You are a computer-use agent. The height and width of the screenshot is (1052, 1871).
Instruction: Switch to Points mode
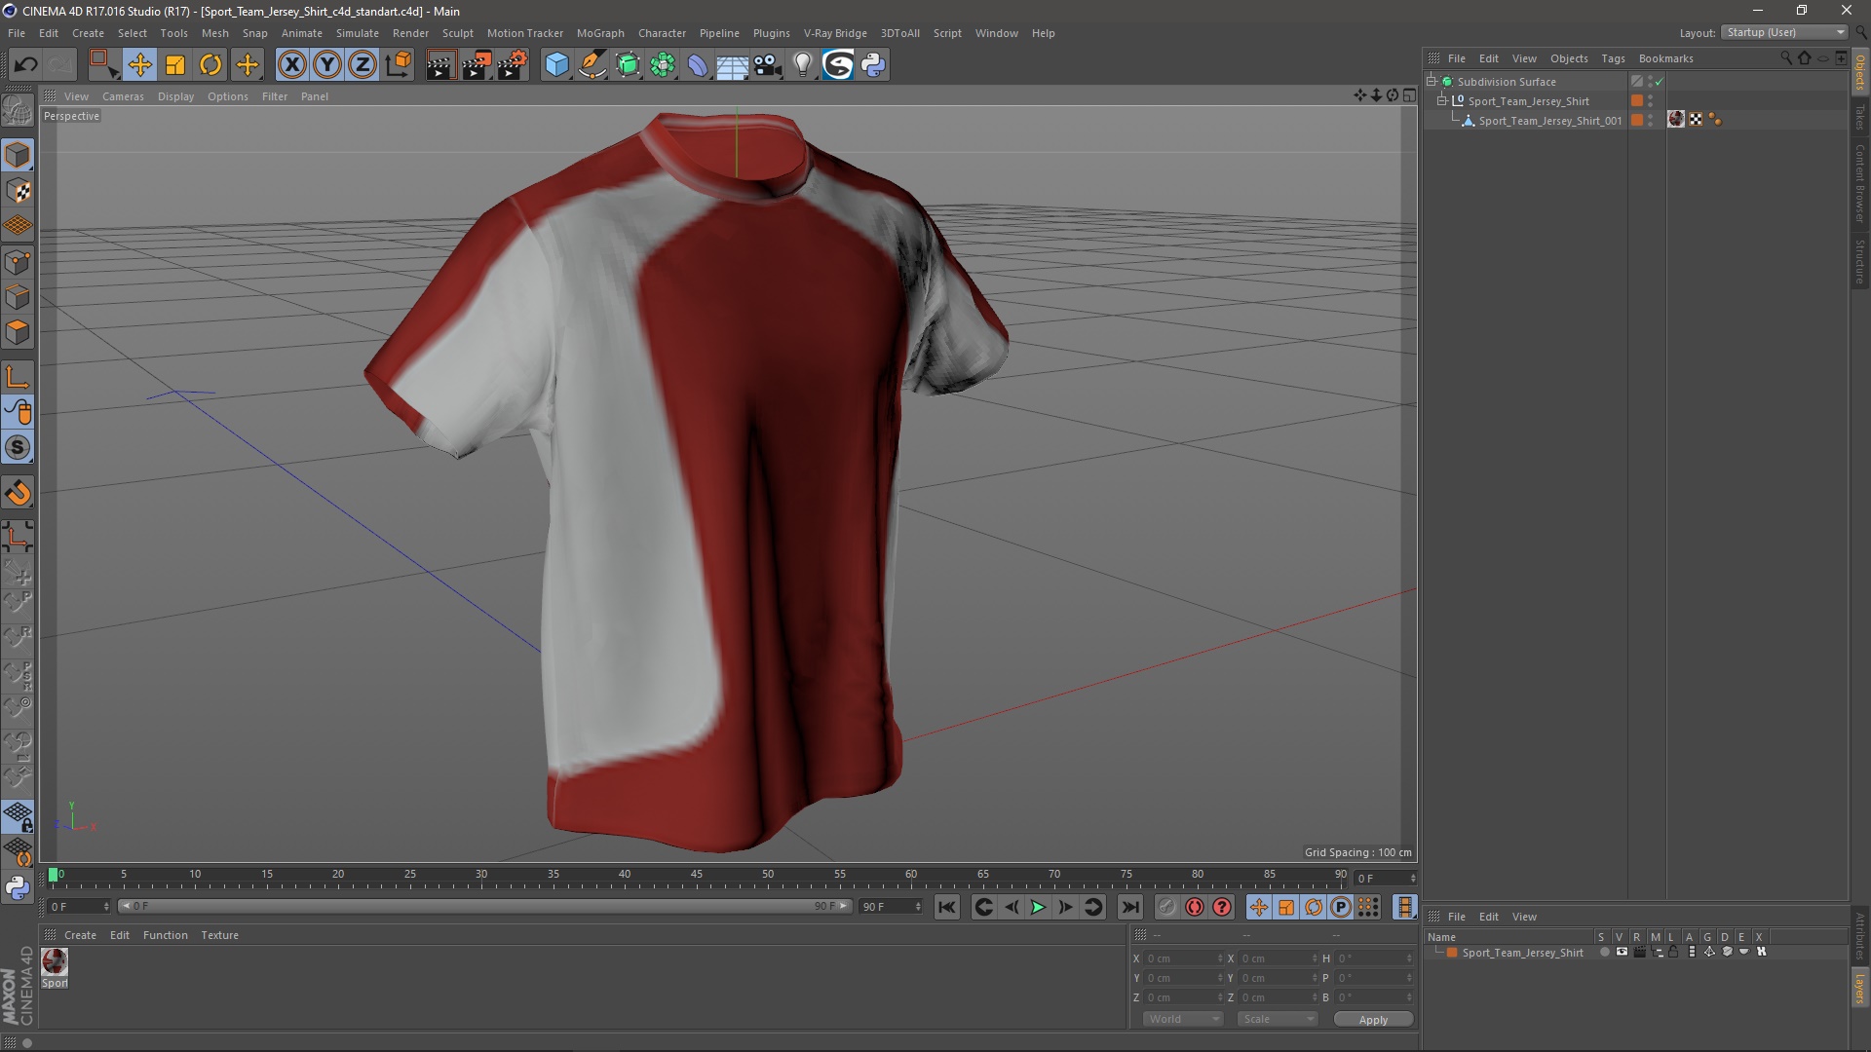tap(18, 262)
